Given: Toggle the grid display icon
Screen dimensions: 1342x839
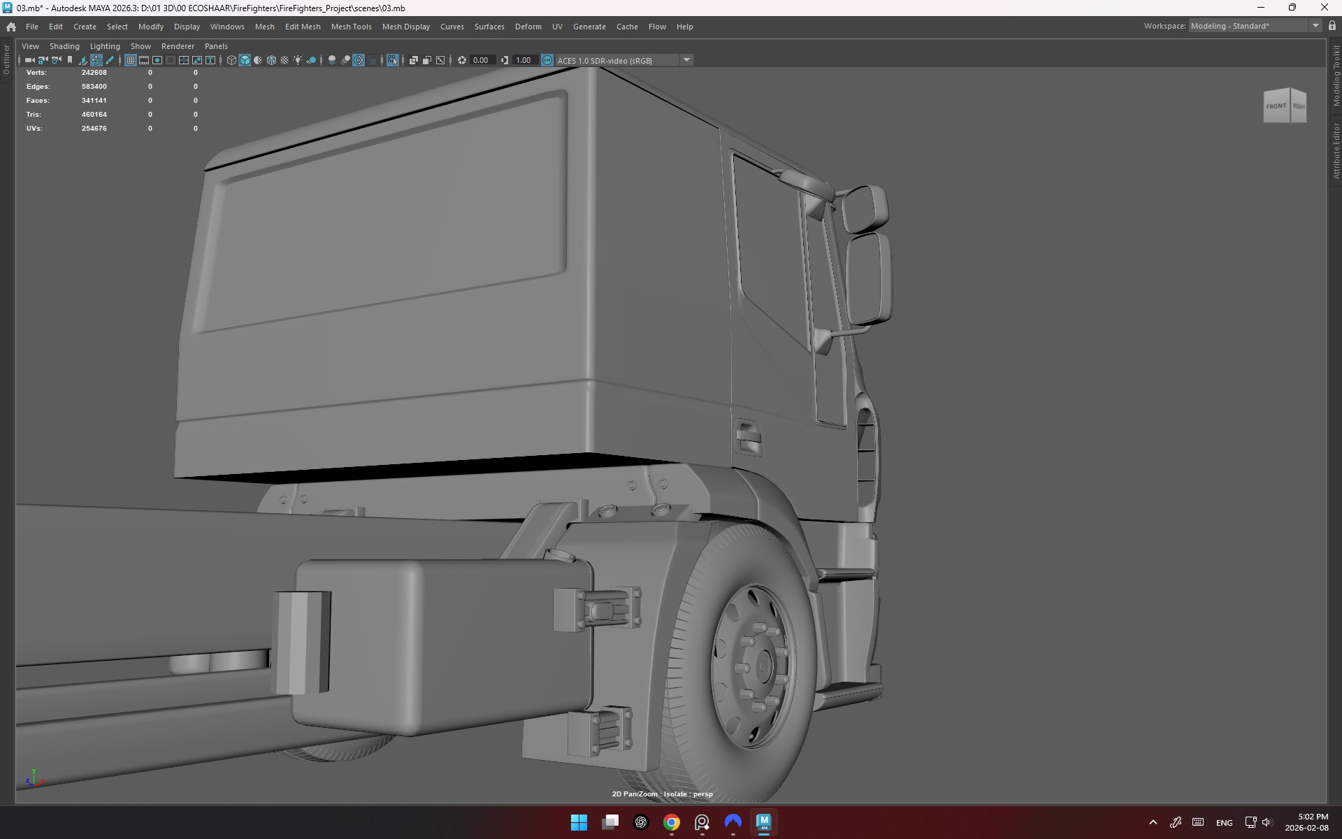Looking at the screenshot, I should [131, 60].
